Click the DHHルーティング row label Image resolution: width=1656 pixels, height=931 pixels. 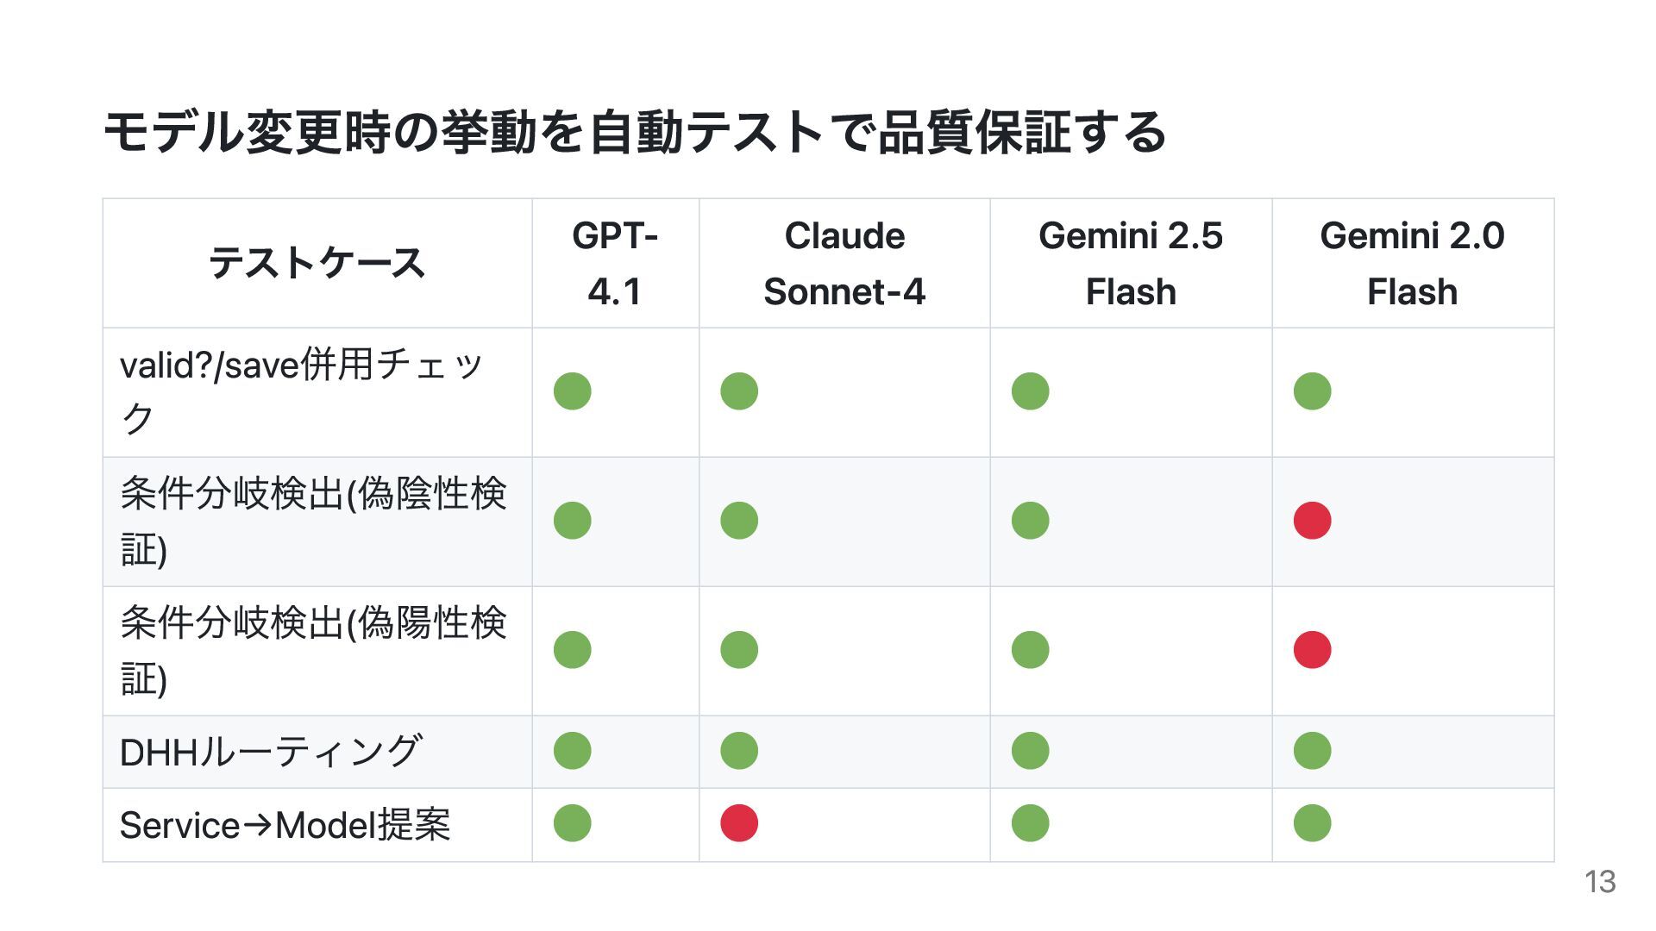point(271,752)
